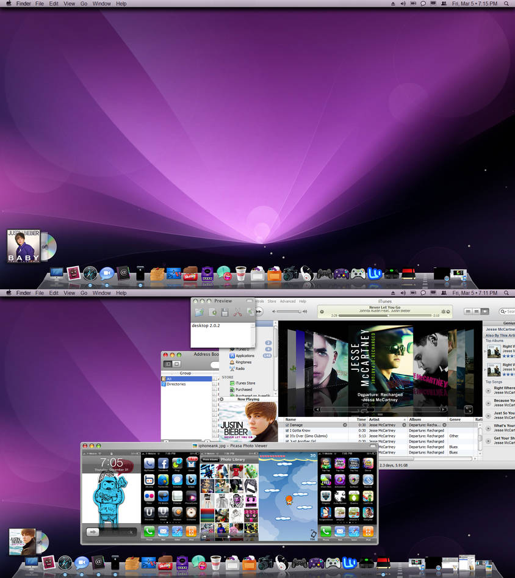Click the floppy disk save icon in Preview
This screenshot has width=515, height=578.
coord(225,312)
